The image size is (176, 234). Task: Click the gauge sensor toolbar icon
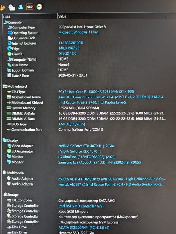click(39, 7)
